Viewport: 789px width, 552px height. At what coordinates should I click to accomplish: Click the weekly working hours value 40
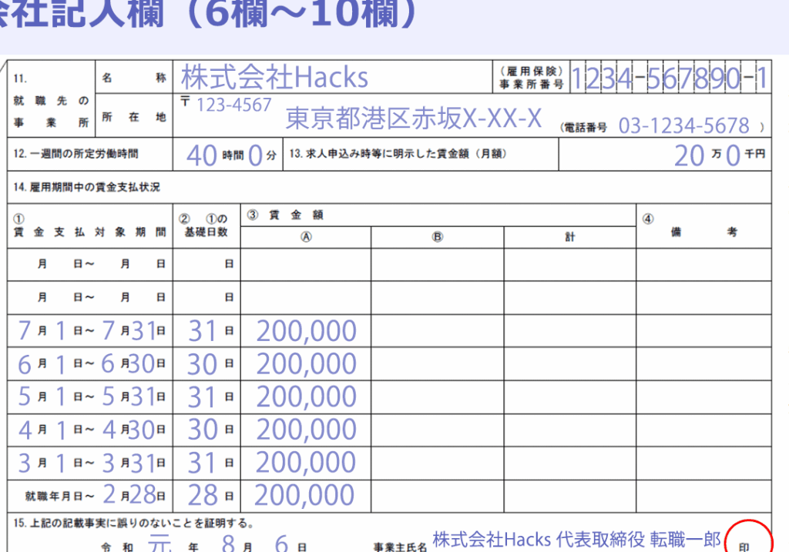tap(202, 156)
